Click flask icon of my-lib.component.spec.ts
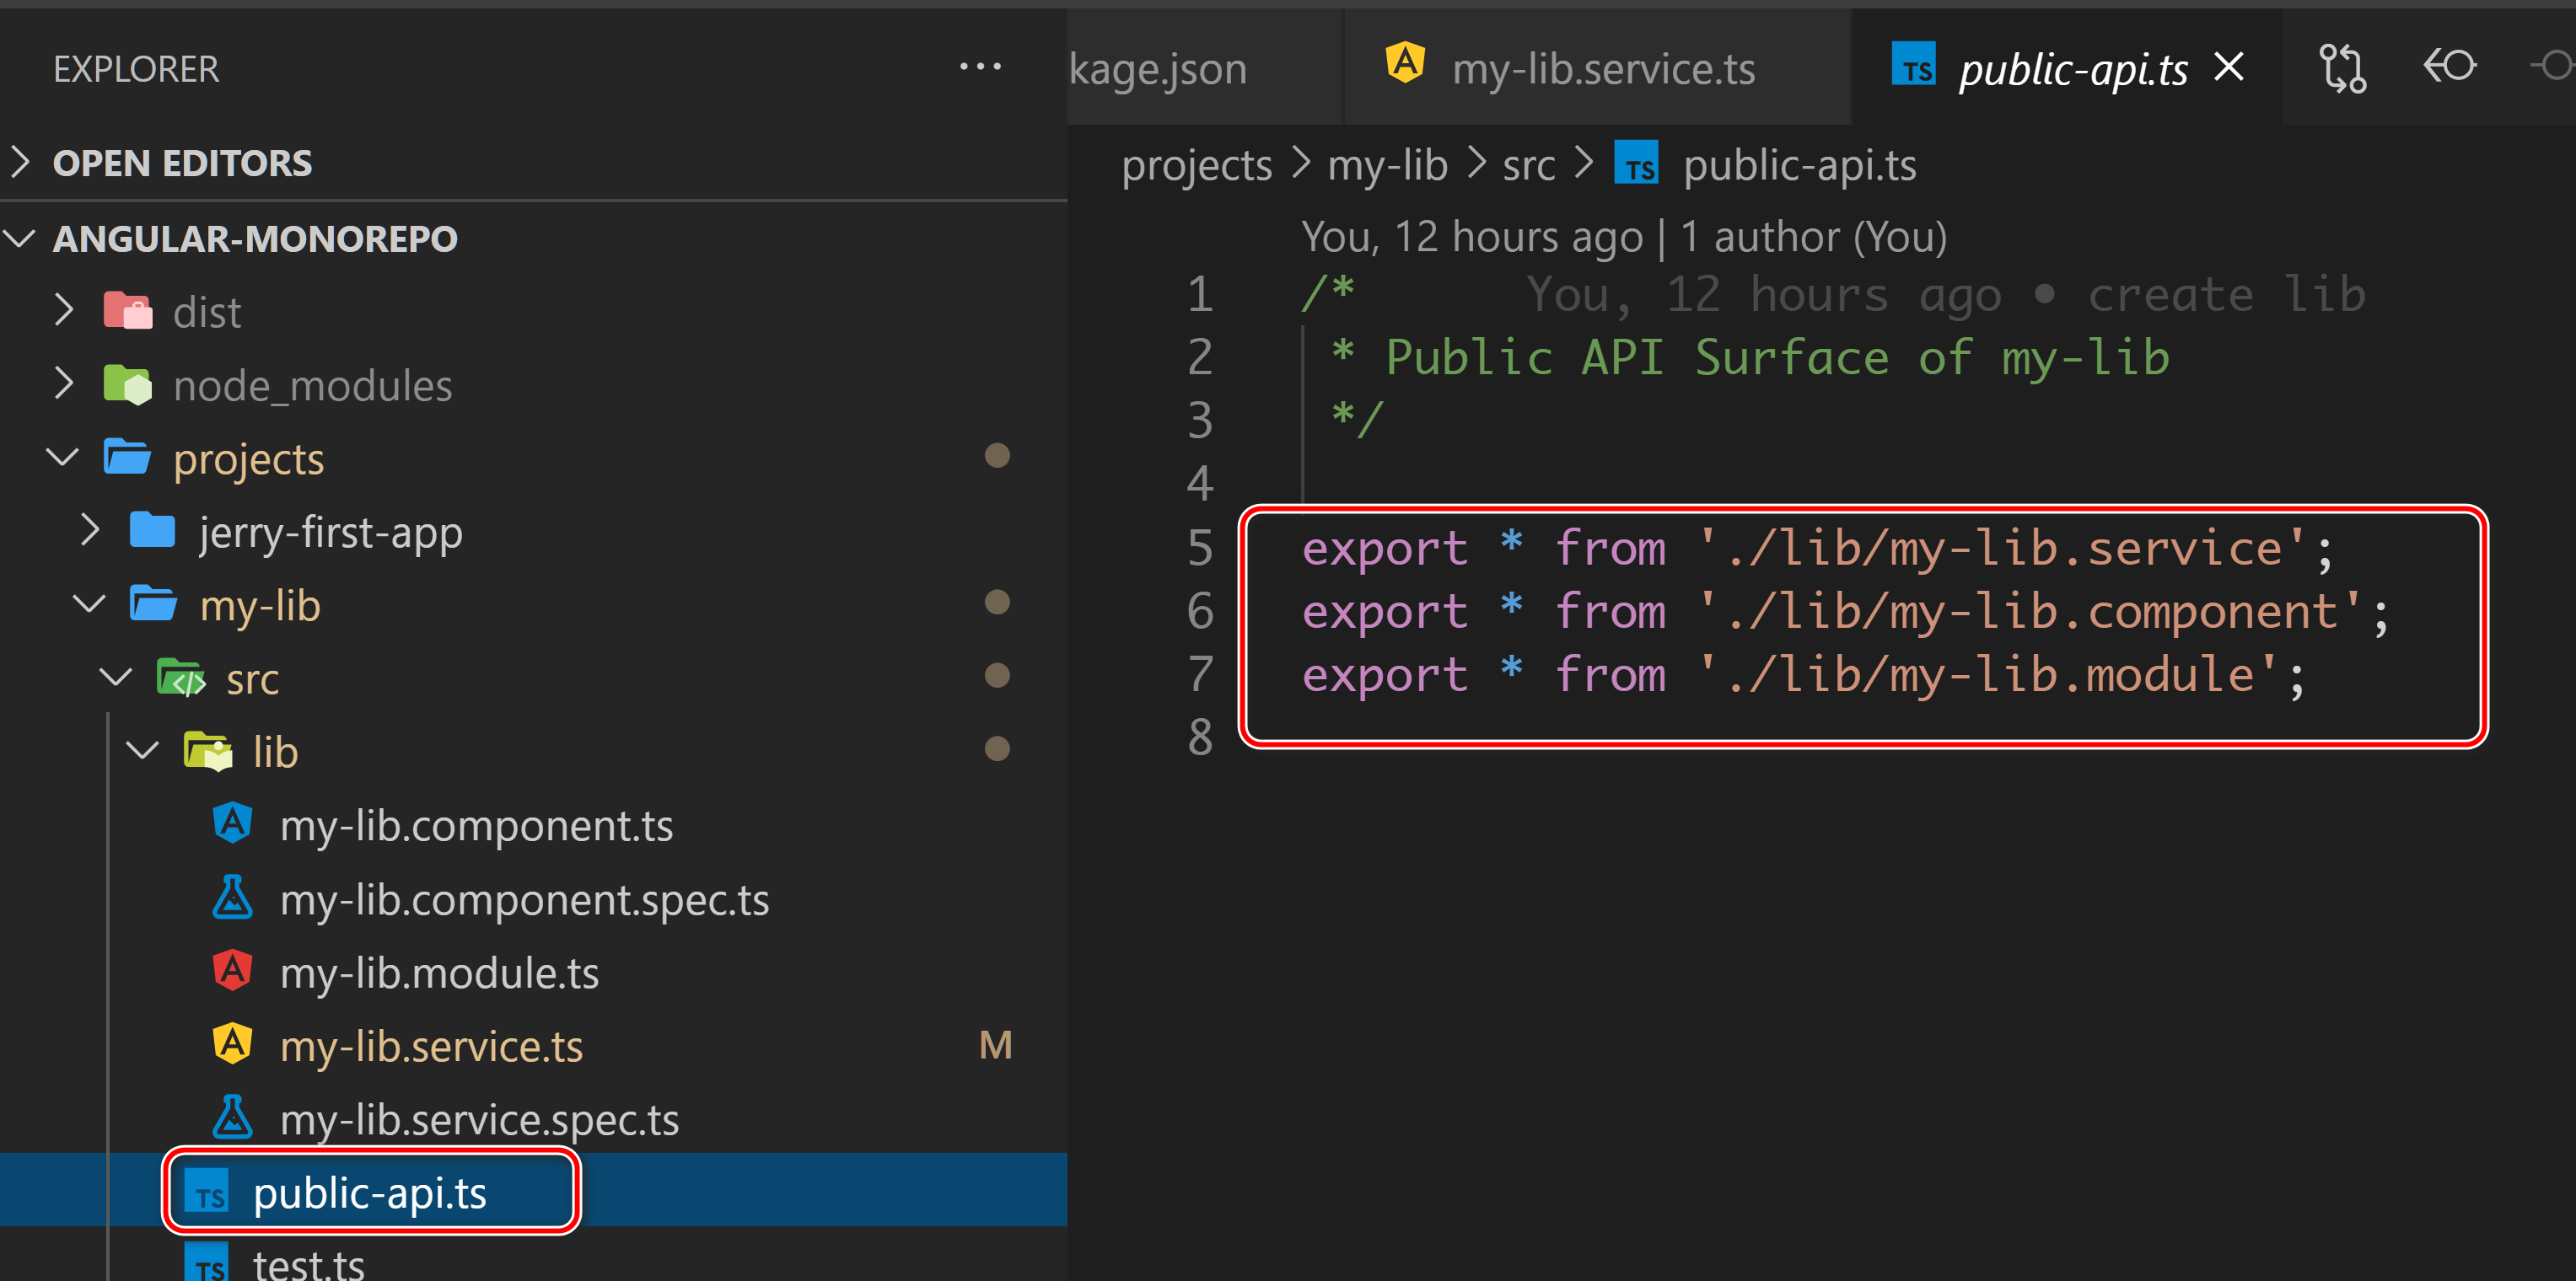Image resolution: width=2576 pixels, height=1281 pixels. [x=232, y=898]
